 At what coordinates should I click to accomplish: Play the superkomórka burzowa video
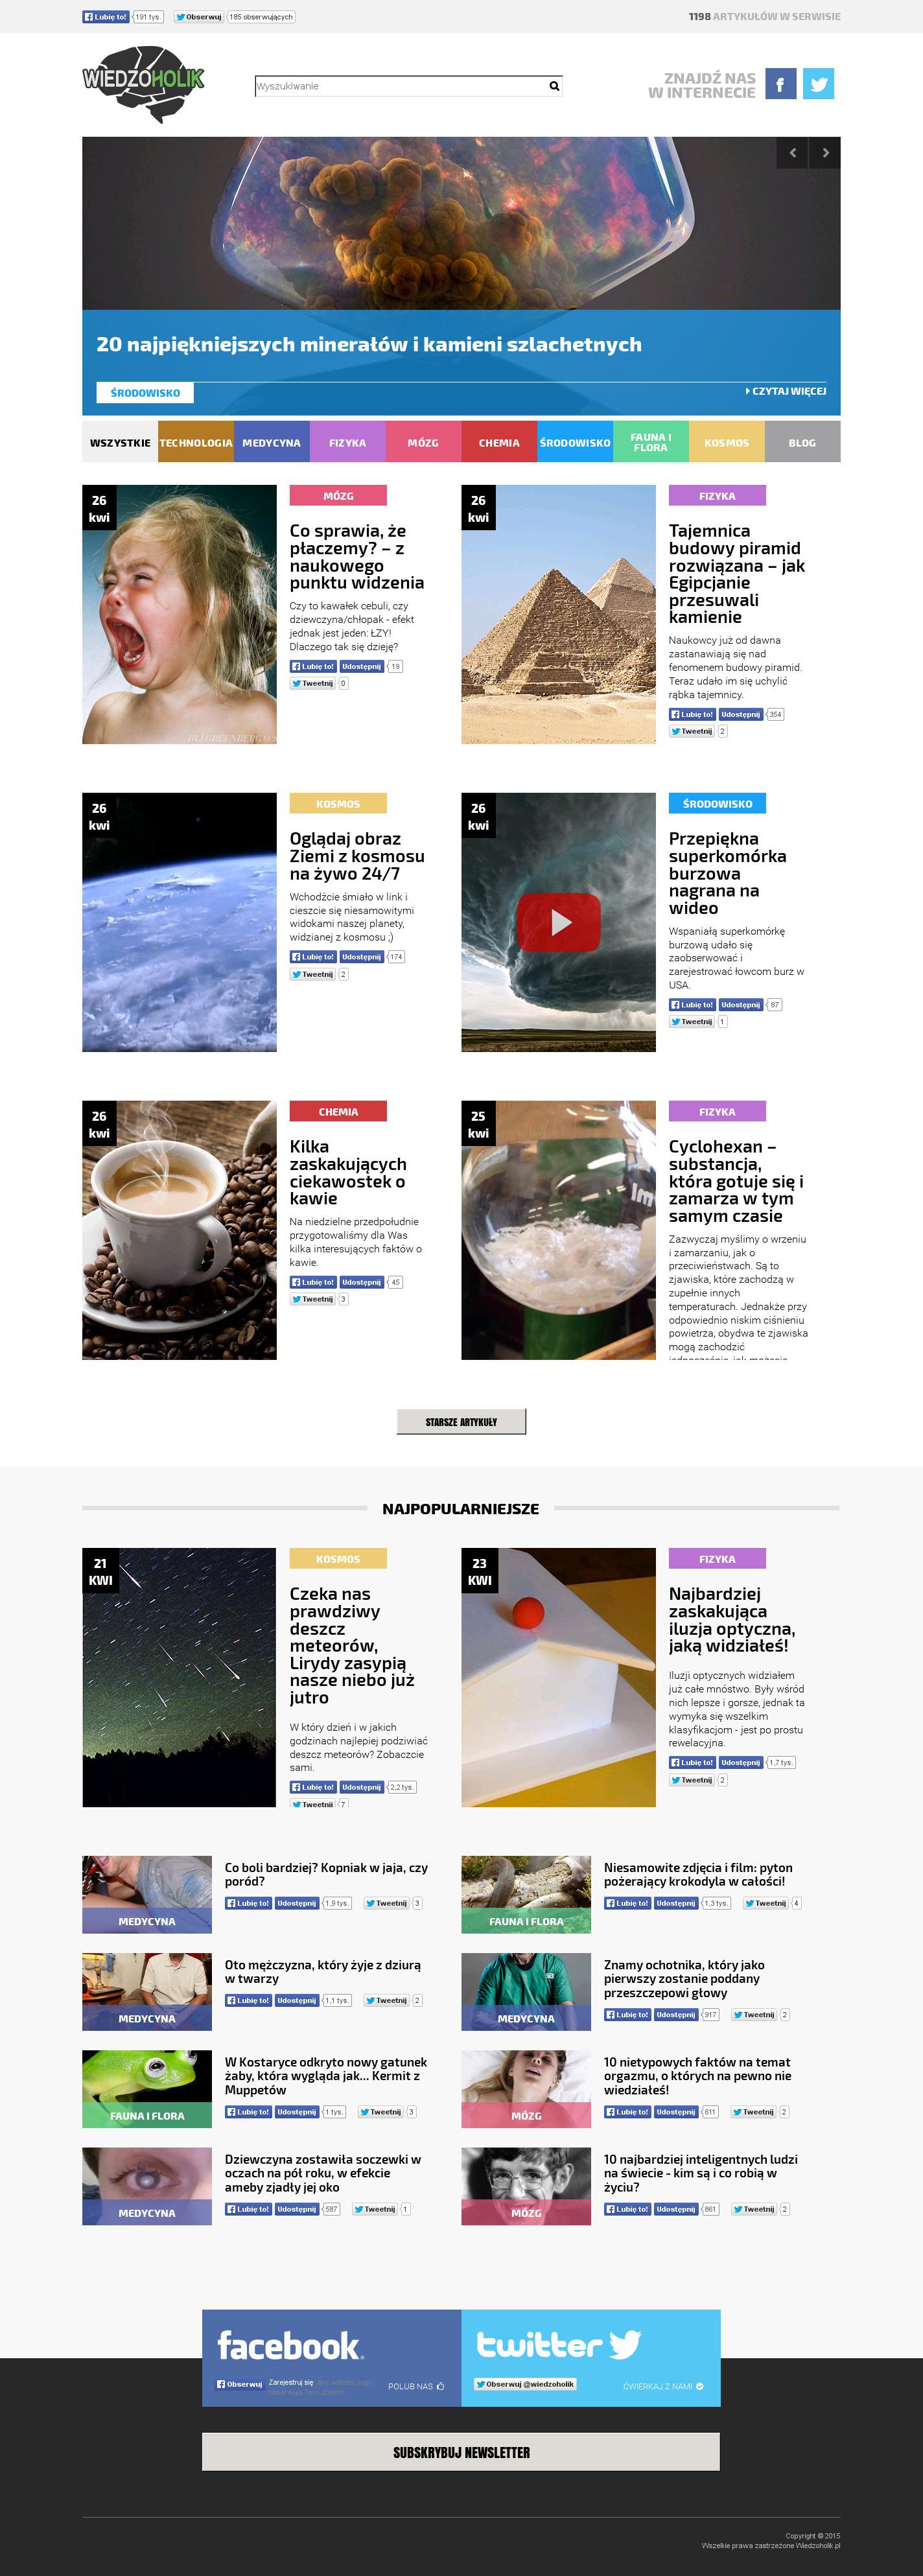559,922
